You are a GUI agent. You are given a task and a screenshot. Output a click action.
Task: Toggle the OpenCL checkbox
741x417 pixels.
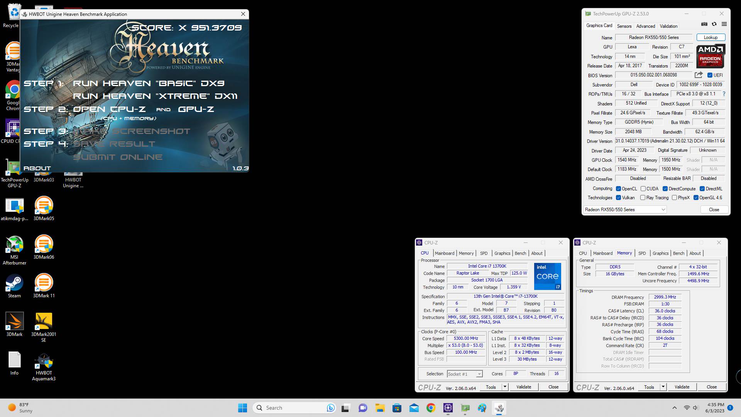coord(618,189)
